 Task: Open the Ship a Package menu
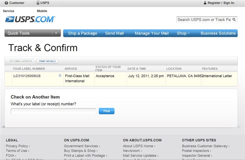tap(82, 33)
